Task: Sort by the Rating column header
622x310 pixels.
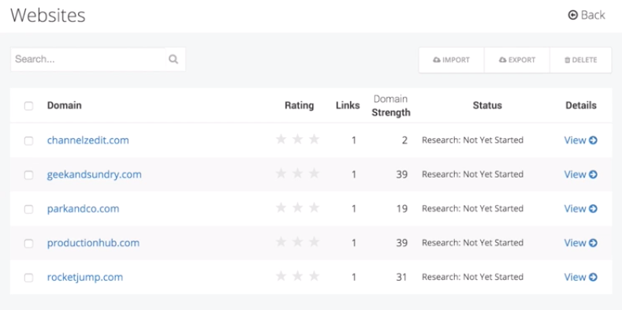Action: 299,106
